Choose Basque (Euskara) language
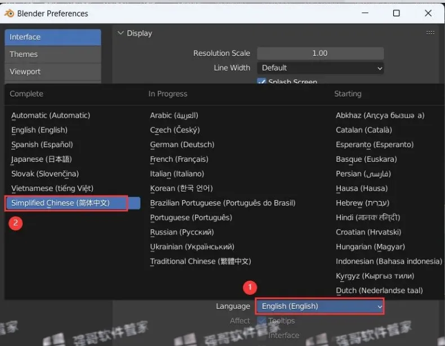The width and height of the screenshot is (445, 346). pos(366,159)
